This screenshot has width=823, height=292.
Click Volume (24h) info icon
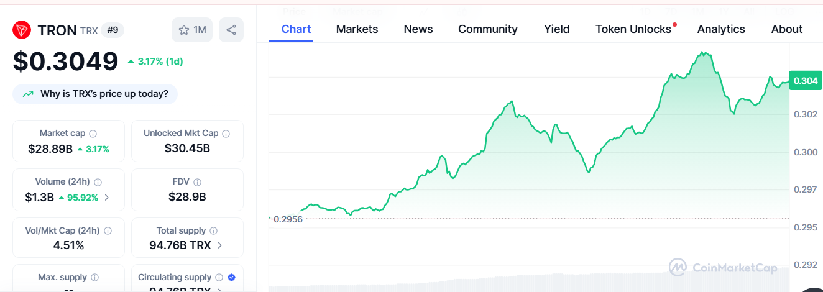tap(98, 182)
